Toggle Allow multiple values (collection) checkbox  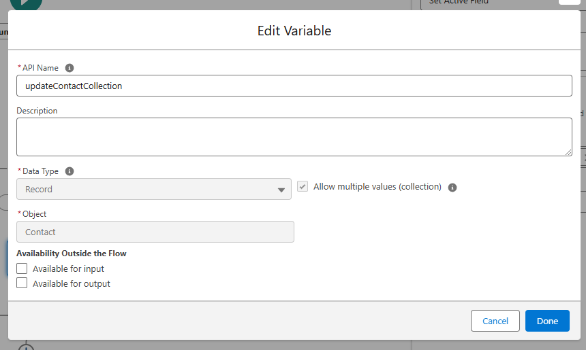(x=303, y=187)
